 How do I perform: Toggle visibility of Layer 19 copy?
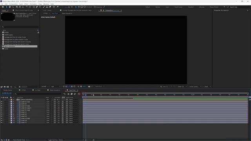[2, 106]
